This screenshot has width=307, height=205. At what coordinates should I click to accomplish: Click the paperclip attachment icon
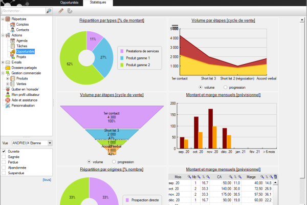69,11
